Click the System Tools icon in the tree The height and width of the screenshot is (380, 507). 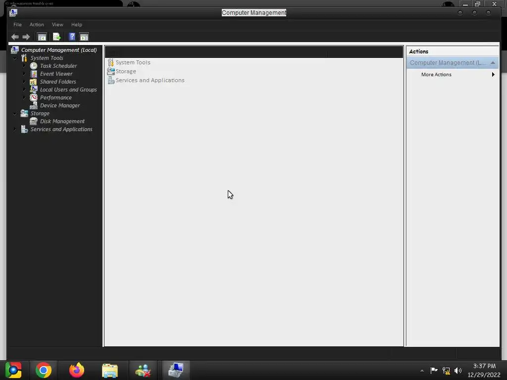pyautogui.click(x=24, y=58)
